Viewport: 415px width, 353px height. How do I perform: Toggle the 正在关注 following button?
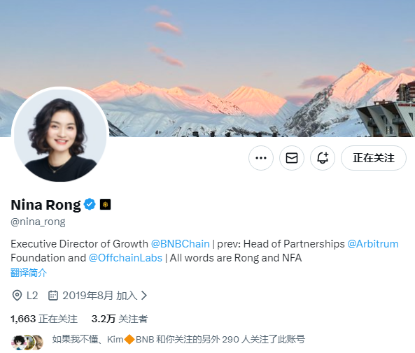374,158
